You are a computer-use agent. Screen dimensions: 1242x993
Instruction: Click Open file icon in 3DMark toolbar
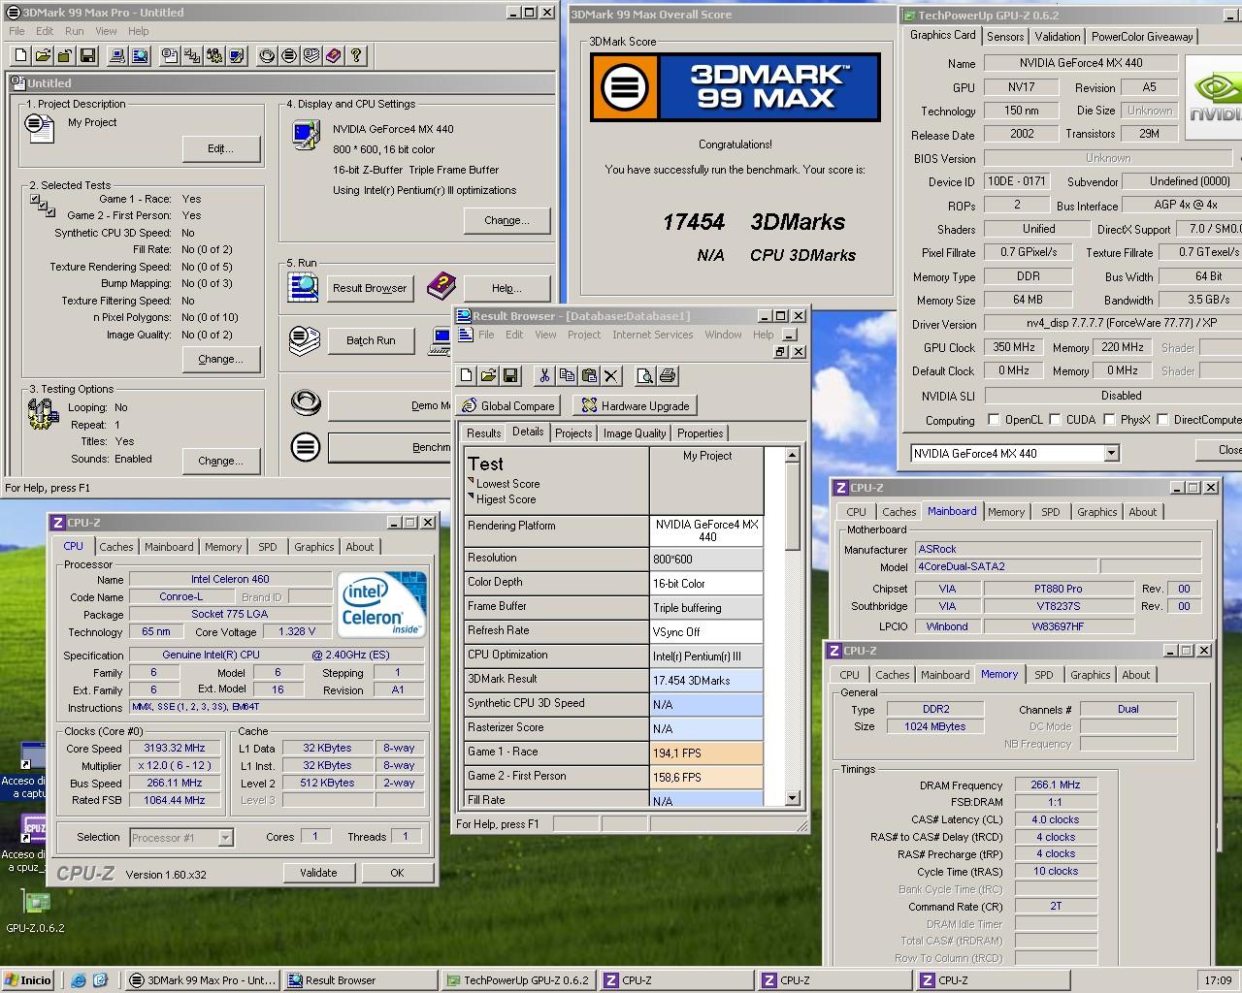43,55
